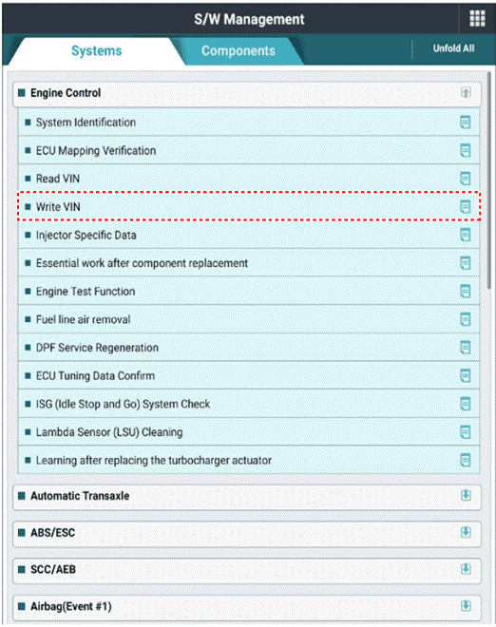
Task: Open document icon beside ECU Mapping Verification
Action: coord(466,150)
